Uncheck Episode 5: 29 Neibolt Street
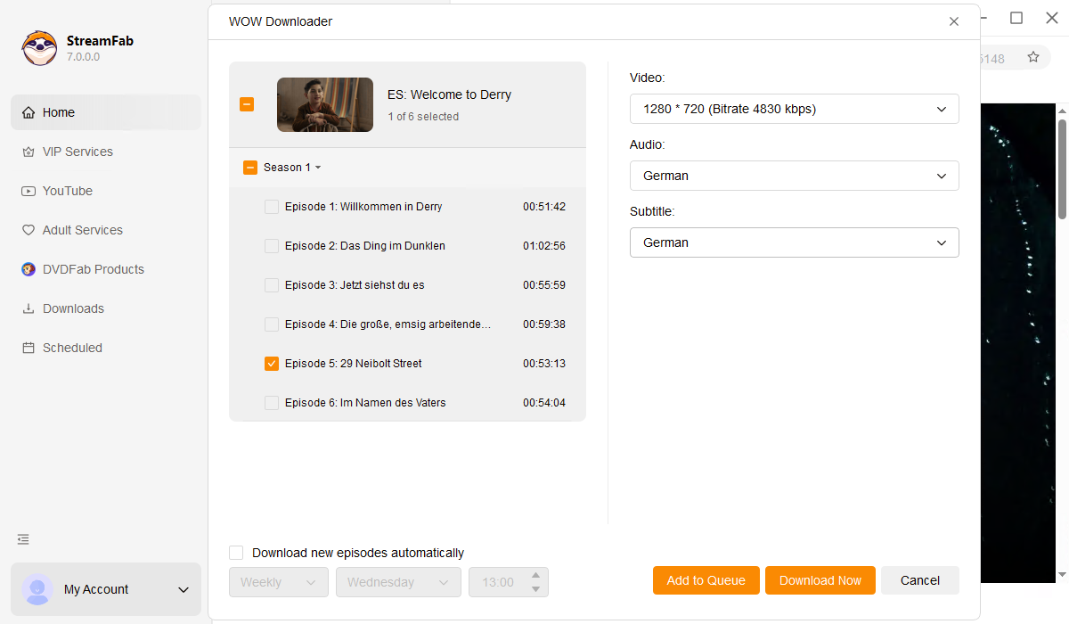Image resolution: width=1069 pixels, height=624 pixels. tap(272, 364)
